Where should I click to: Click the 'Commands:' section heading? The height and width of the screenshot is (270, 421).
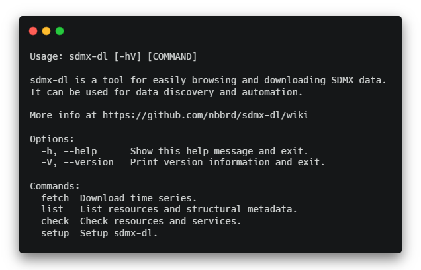tap(55, 186)
